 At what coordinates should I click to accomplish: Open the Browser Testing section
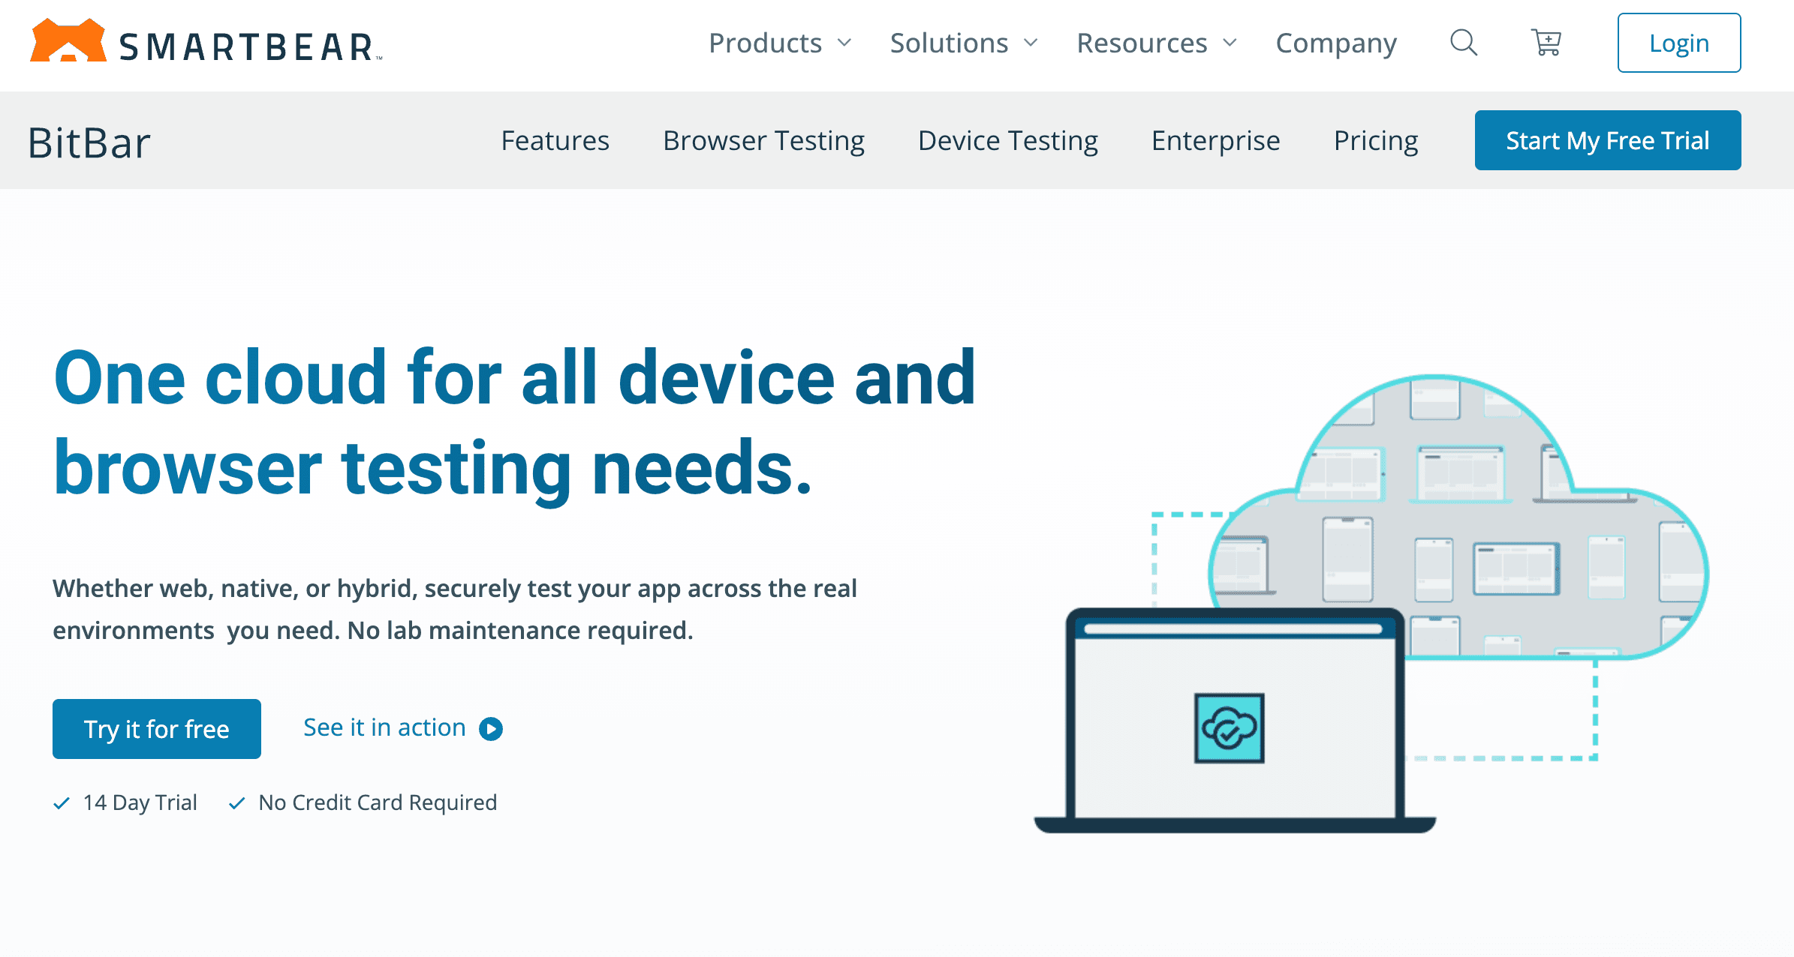(763, 141)
